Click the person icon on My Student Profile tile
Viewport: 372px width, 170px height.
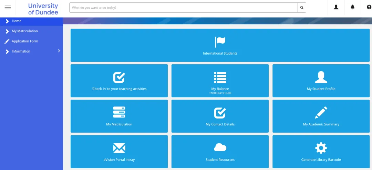[x=321, y=77]
